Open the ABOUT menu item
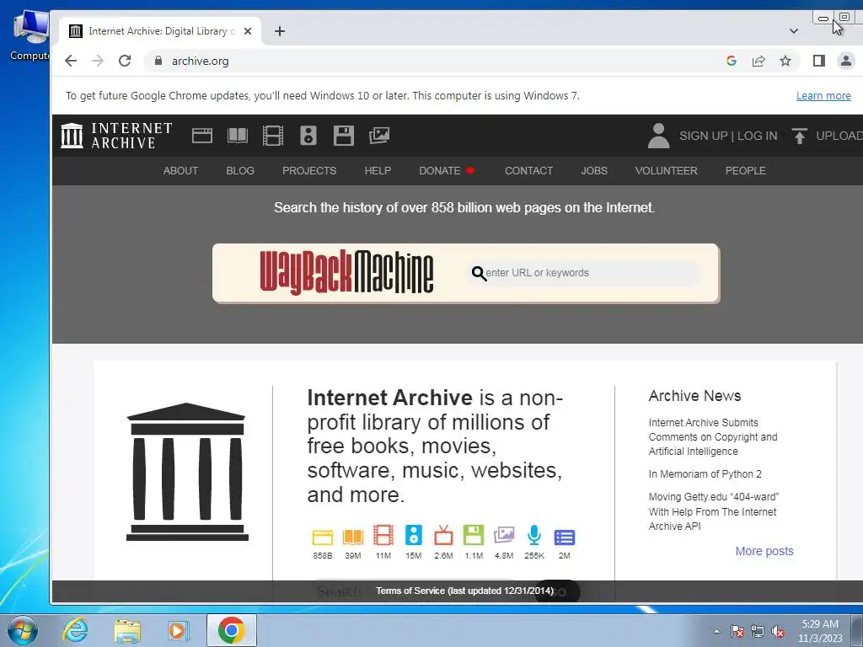This screenshot has width=863, height=647. tap(180, 170)
